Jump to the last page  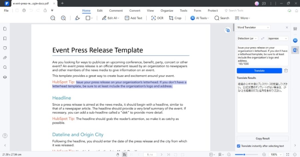click(x=169, y=155)
